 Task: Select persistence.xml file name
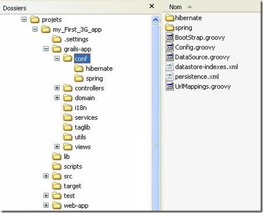(197, 77)
